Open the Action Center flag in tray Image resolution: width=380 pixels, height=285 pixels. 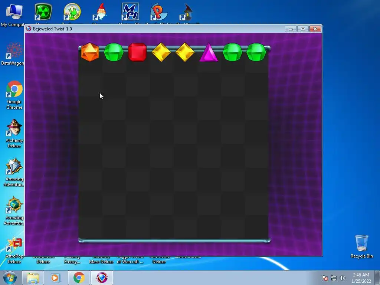pyautogui.click(x=325, y=278)
